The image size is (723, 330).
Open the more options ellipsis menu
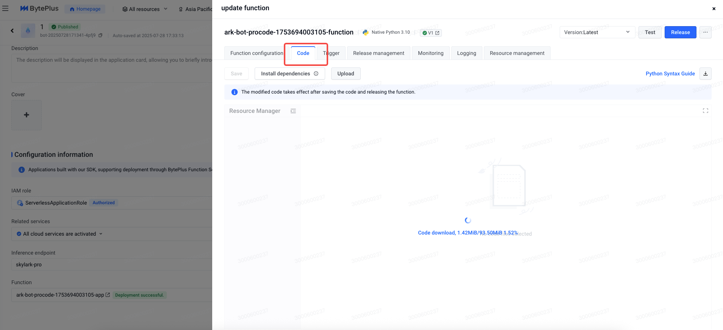click(705, 32)
